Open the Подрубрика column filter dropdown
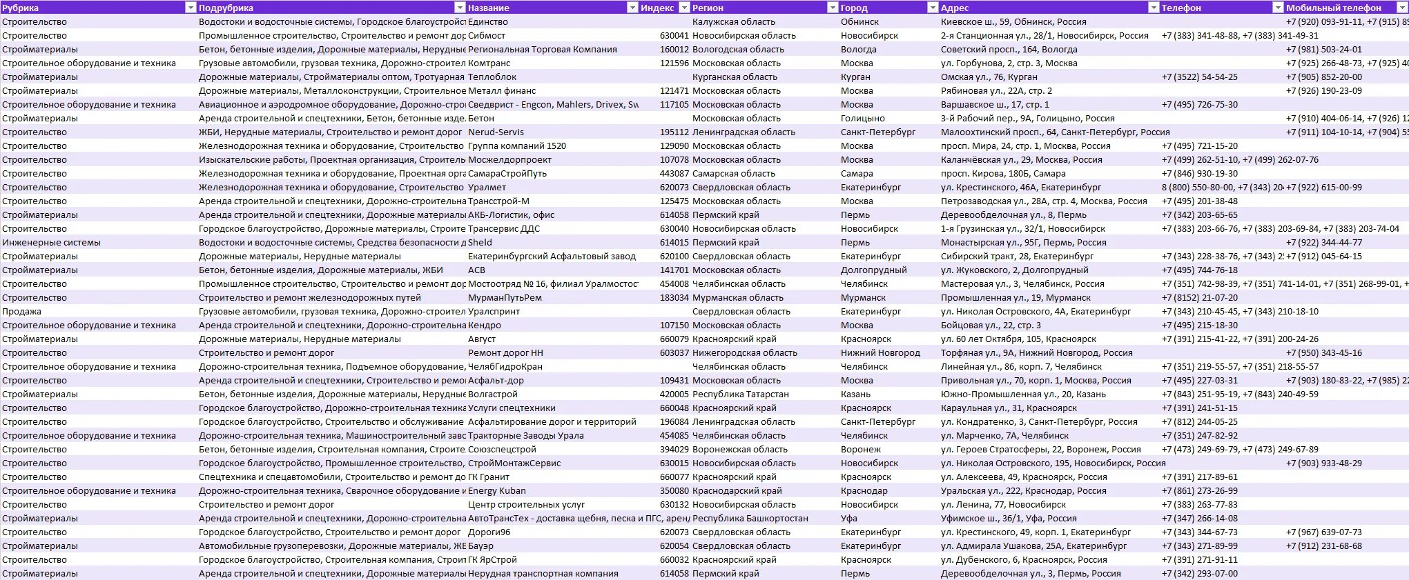 (460, 8)
